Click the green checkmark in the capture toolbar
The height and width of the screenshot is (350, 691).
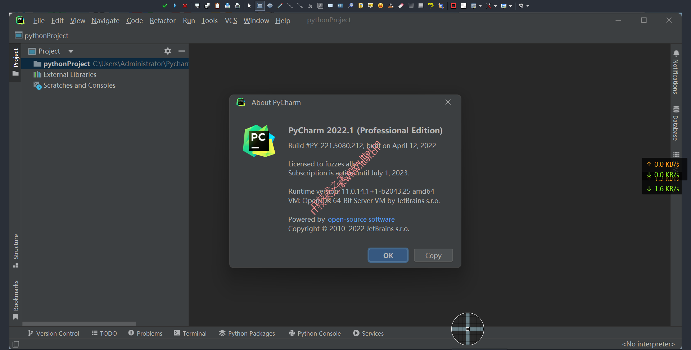[x=165, y=6]
